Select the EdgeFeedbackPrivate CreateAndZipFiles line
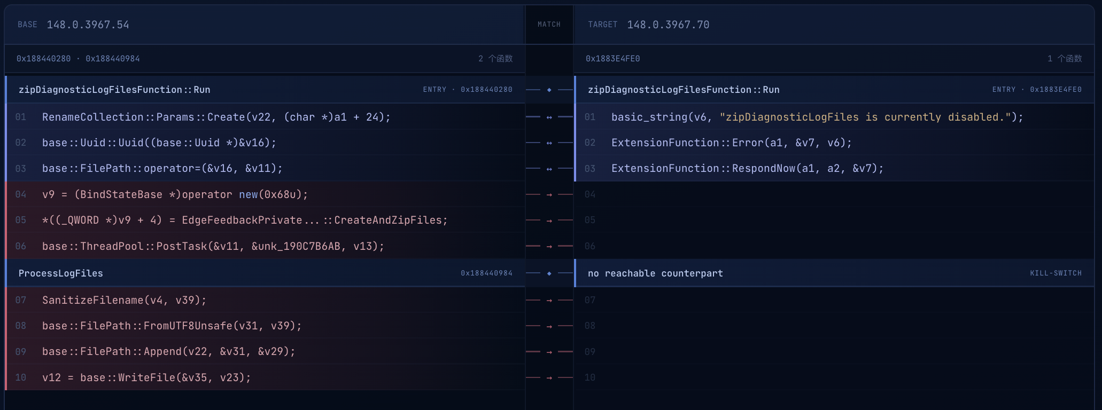This screenshot has height=410, width=1102. click(265, 220)
